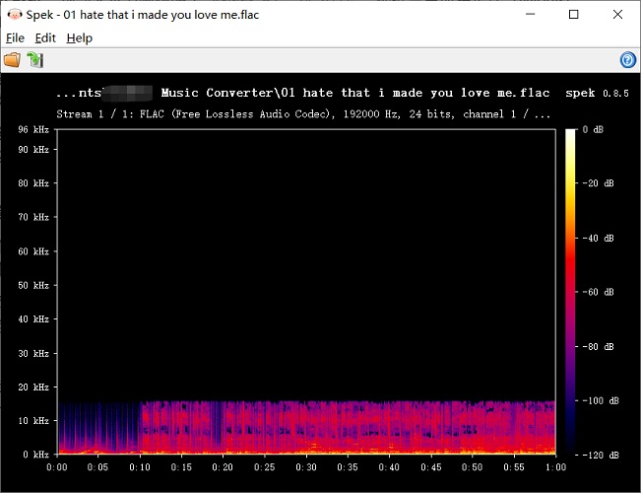
Task: Click the 40 kHz frequency label
Action: pyautogui.click(x=33, y=319)
